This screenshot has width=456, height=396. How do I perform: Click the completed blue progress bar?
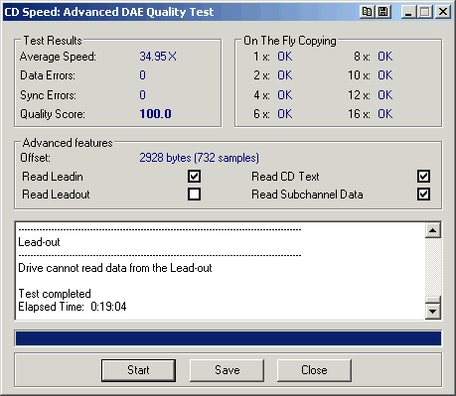228,338
